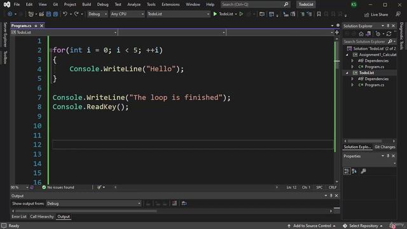Click Add to Source Control button
This screenshot has width=407, height=229.
312,226
